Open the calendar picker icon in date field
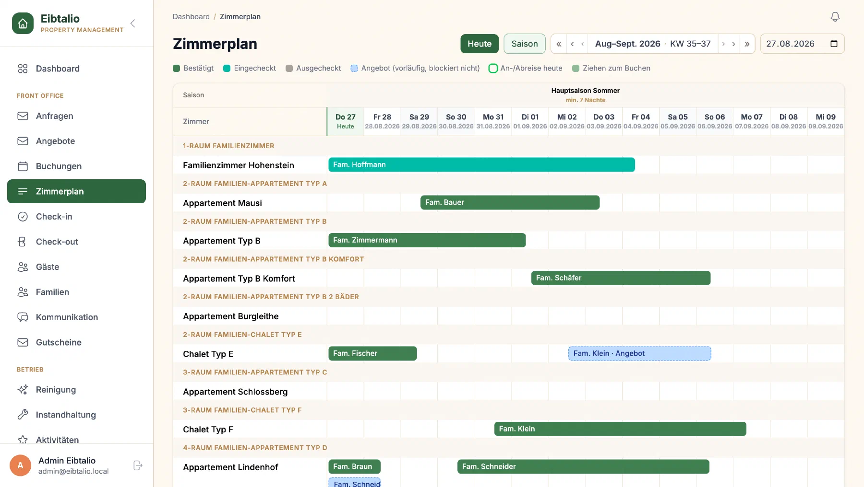864x487 pixels. (834, 44)
